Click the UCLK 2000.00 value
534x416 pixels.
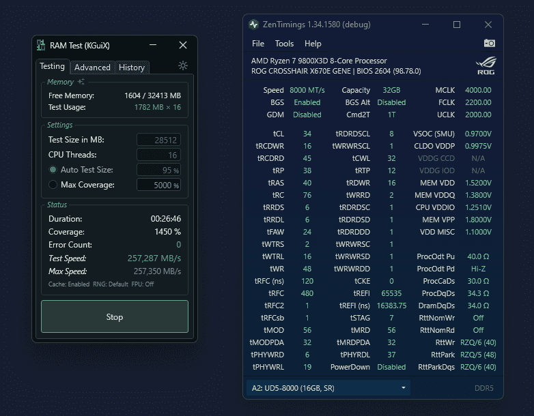(478, 115)
